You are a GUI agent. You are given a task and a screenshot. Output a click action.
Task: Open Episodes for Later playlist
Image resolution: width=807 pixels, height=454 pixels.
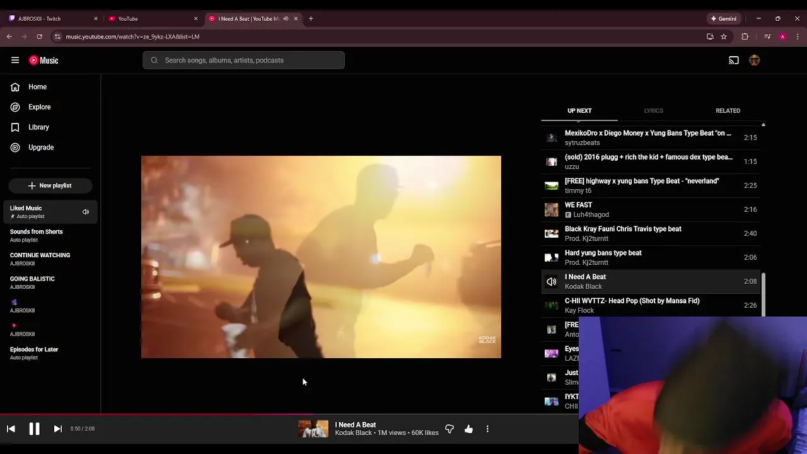tap(50, 353)
